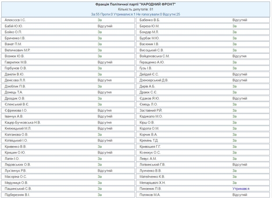
Task: Click on deputy Бабенко В.Б.
Action: (x=150, y=20)
